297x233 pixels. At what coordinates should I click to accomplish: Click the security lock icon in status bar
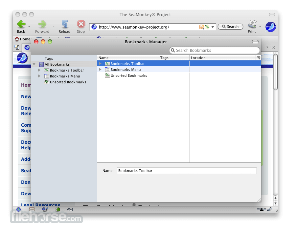click(269, 209)
